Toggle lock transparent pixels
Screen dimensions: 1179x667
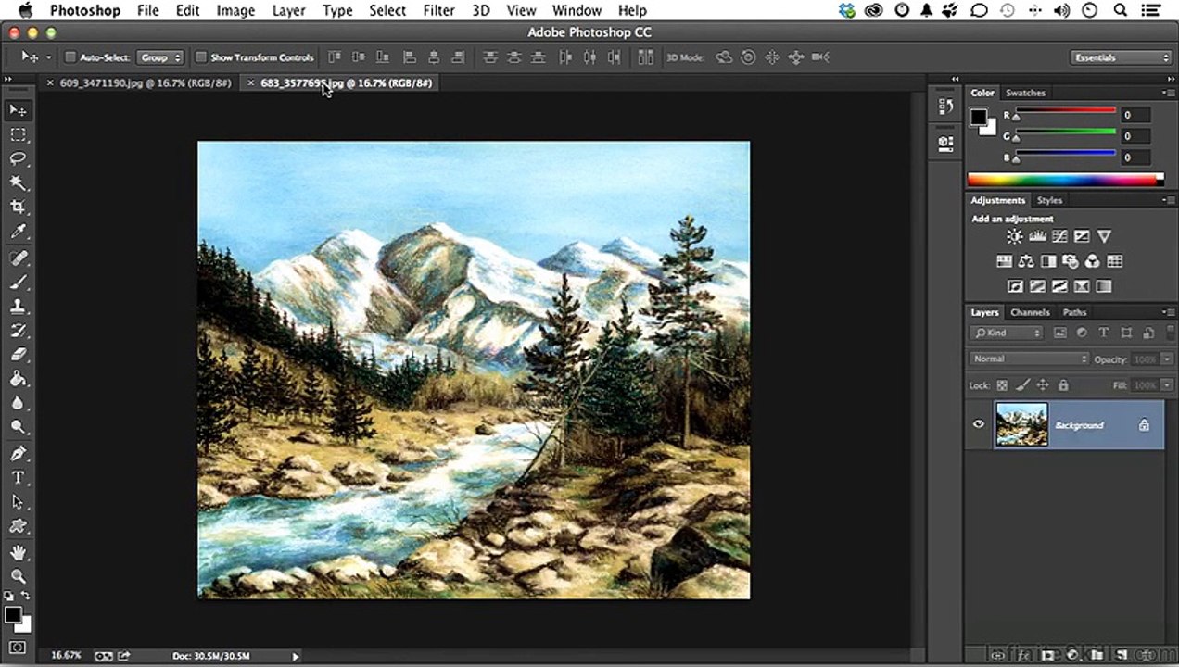click(x=1002, y=385)
